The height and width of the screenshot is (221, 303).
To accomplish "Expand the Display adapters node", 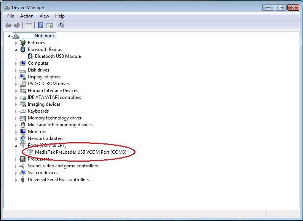I will [x=16, y=77].
